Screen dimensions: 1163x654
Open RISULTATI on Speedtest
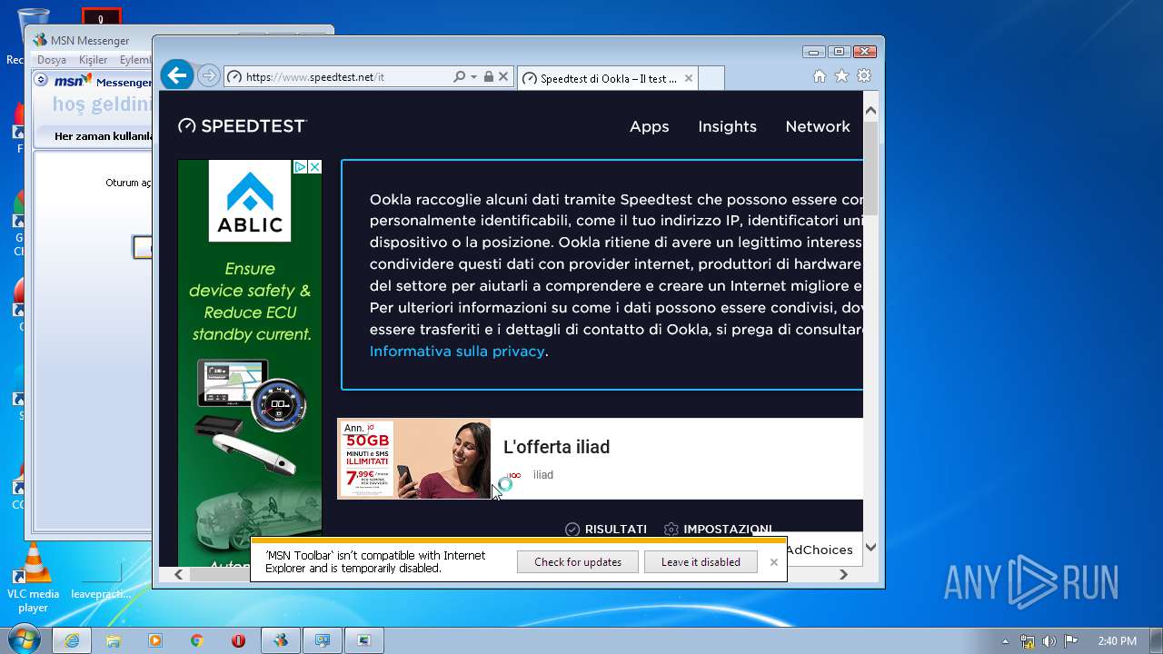(x=606, y=529)
